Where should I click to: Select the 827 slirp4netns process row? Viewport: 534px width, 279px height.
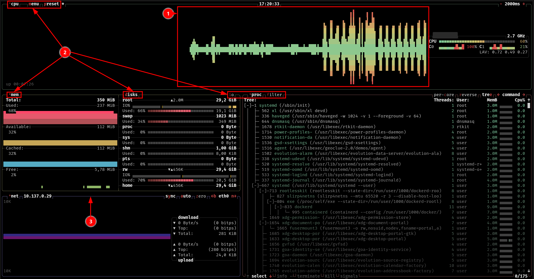[385, 196]
